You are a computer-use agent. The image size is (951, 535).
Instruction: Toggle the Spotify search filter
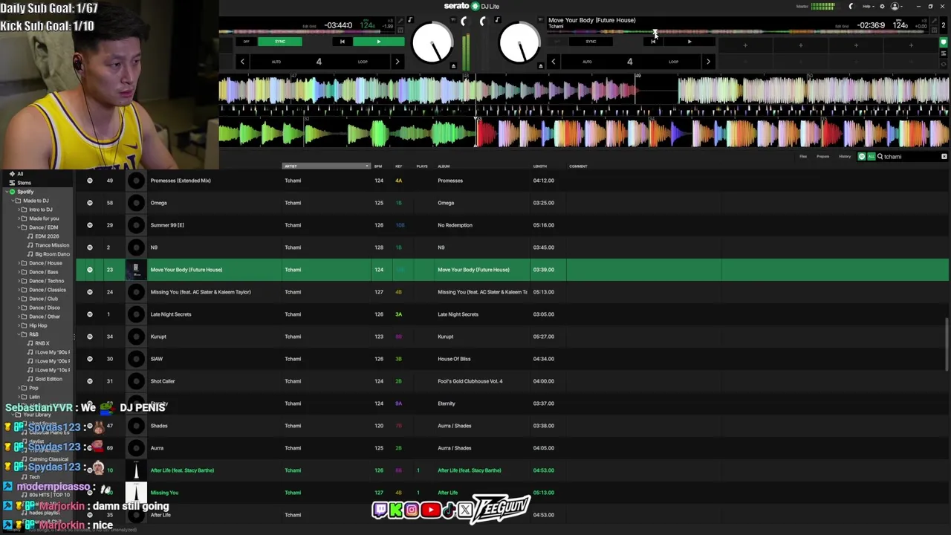pyautogui.click(x=862, y=157)
